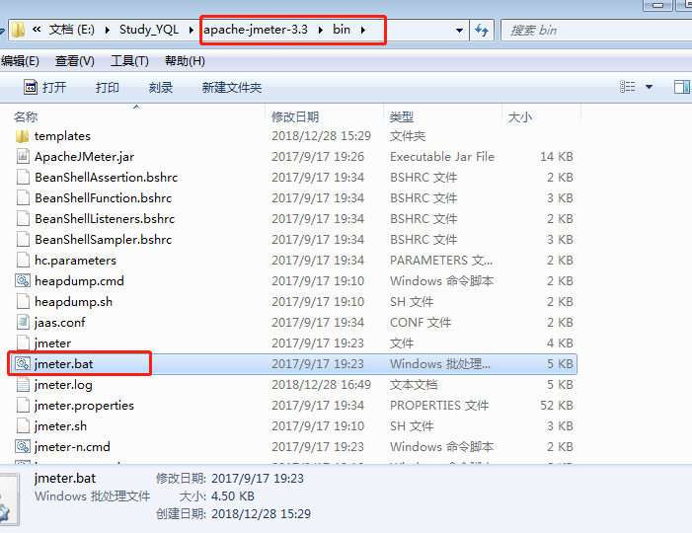This screenshot has height=533, width=692.
Task: Click the bin segment in the path
Action: pyautogui.click(x=342, y=30)
